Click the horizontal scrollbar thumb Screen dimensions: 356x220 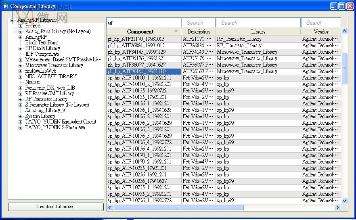pyautogui.click(x=178, y=207)
